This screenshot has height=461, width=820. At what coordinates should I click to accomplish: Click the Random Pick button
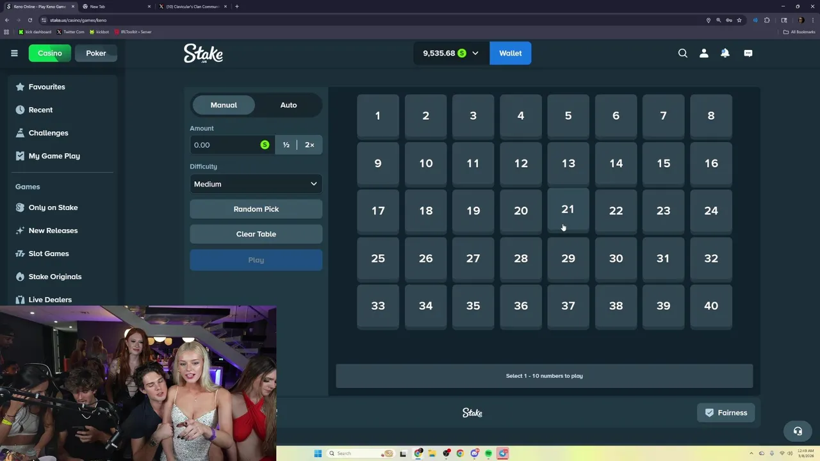point(256,209)
